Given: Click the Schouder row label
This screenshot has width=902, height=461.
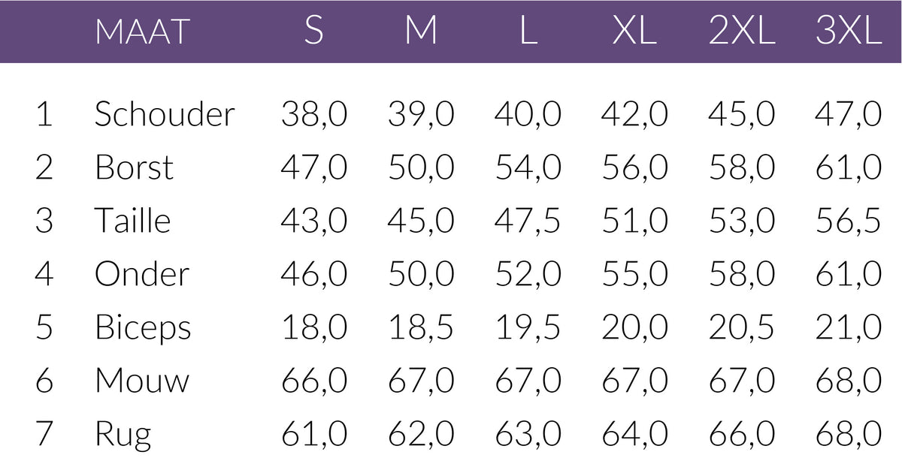Looking at the screenshot, I should (165, 114).
